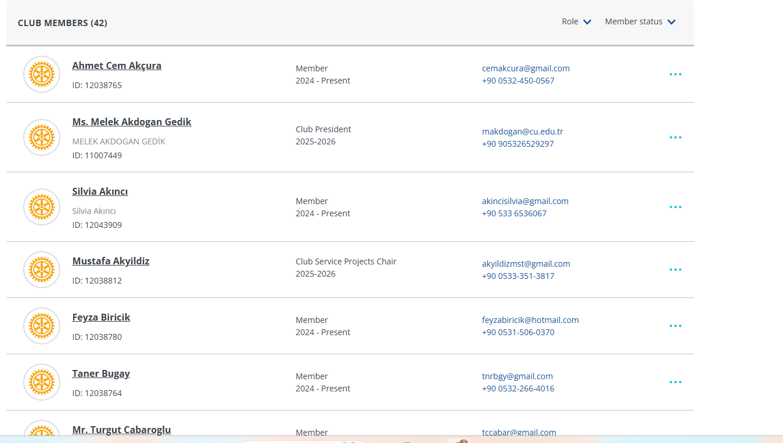The width and height of the screenshot is (783, 443).
Task: Click Mustafa Akyildiz's Rotary wheel avatar
Action: point(42,270)
